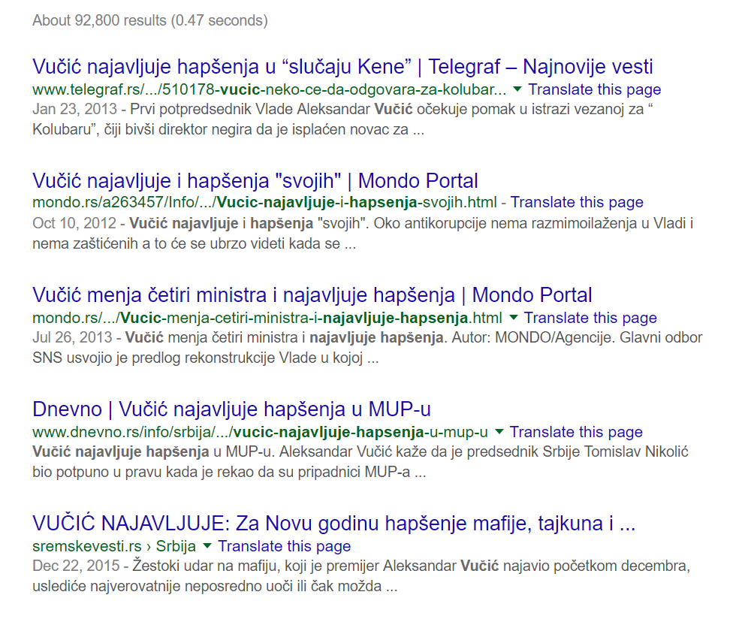The height and width of the screenshot is (619, 745).
Task: Open the Telegraf 'slučaju Kene' result title
Action: coord(342,67)
